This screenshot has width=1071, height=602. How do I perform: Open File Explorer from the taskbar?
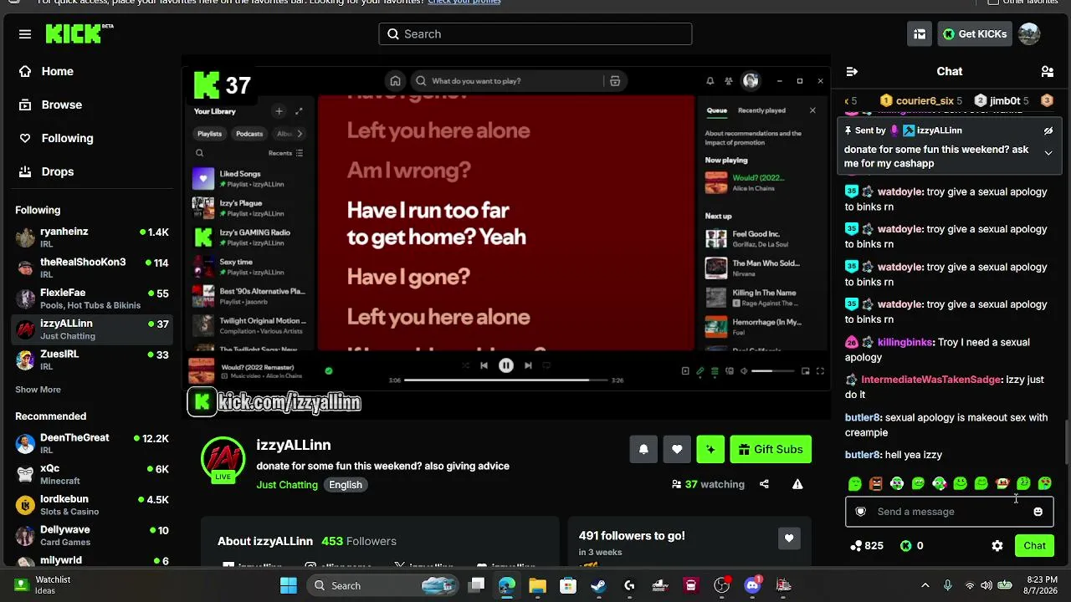(537, 585)
